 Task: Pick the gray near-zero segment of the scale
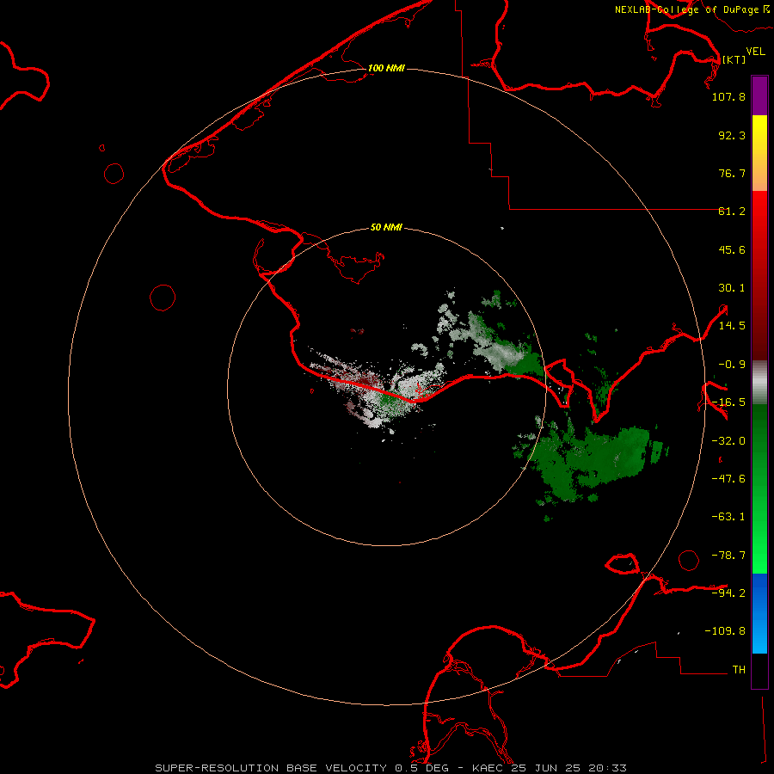pyautogui.click(x=759, y=382)
